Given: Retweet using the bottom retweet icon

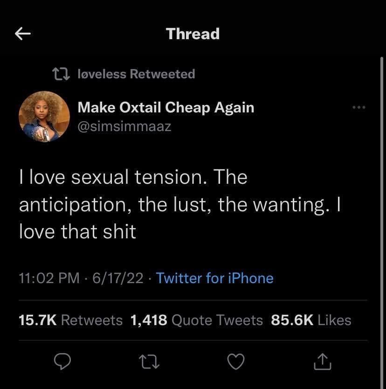Looking at the screenshot, I should tap(149, 361).
